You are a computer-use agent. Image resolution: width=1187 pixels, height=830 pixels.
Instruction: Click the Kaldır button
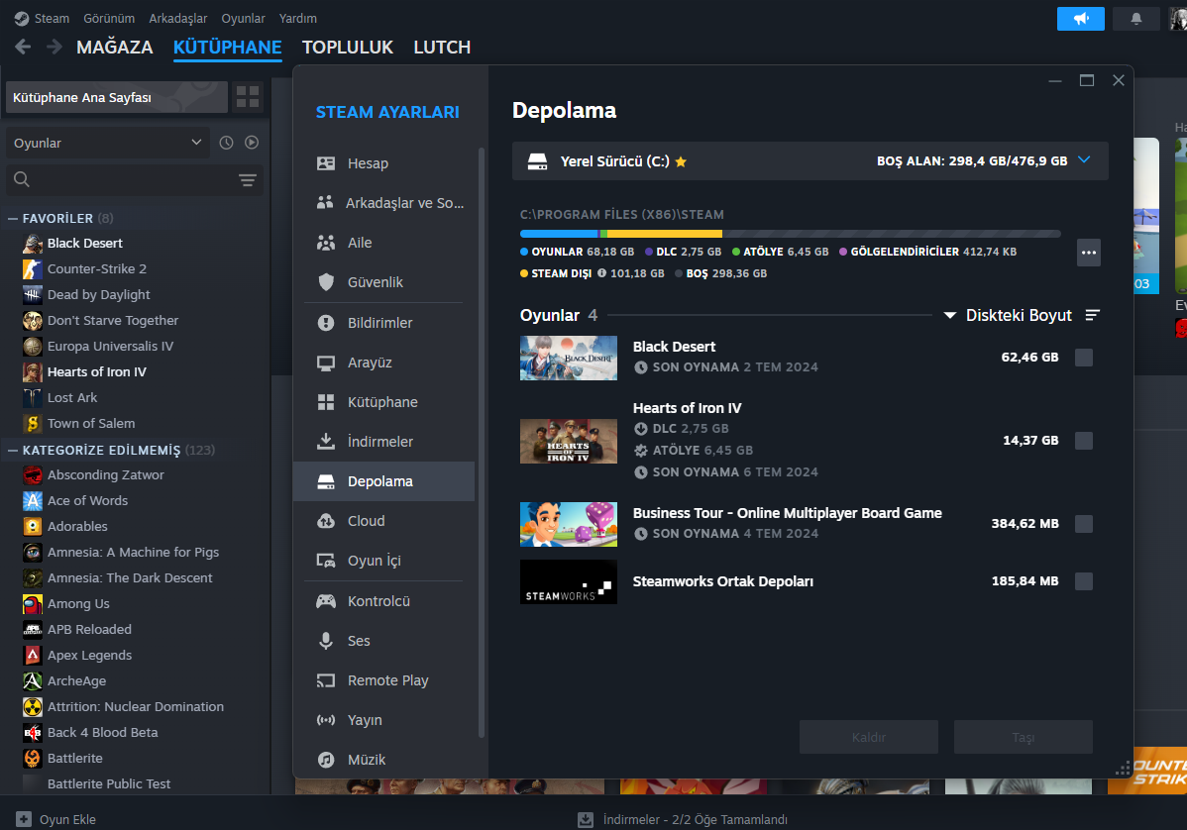point(868,737)
